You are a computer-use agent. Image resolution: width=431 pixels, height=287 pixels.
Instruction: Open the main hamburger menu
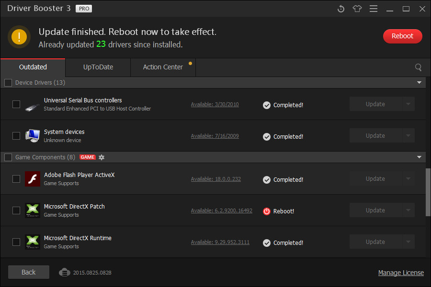[373, 8]
